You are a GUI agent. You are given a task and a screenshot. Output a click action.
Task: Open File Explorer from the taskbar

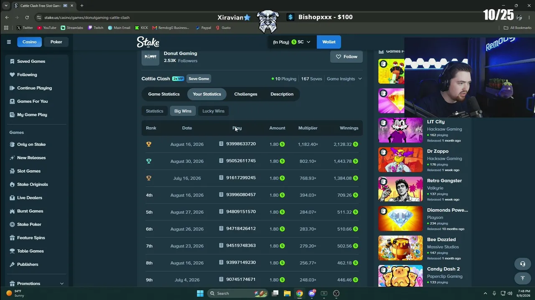point(287,293)
